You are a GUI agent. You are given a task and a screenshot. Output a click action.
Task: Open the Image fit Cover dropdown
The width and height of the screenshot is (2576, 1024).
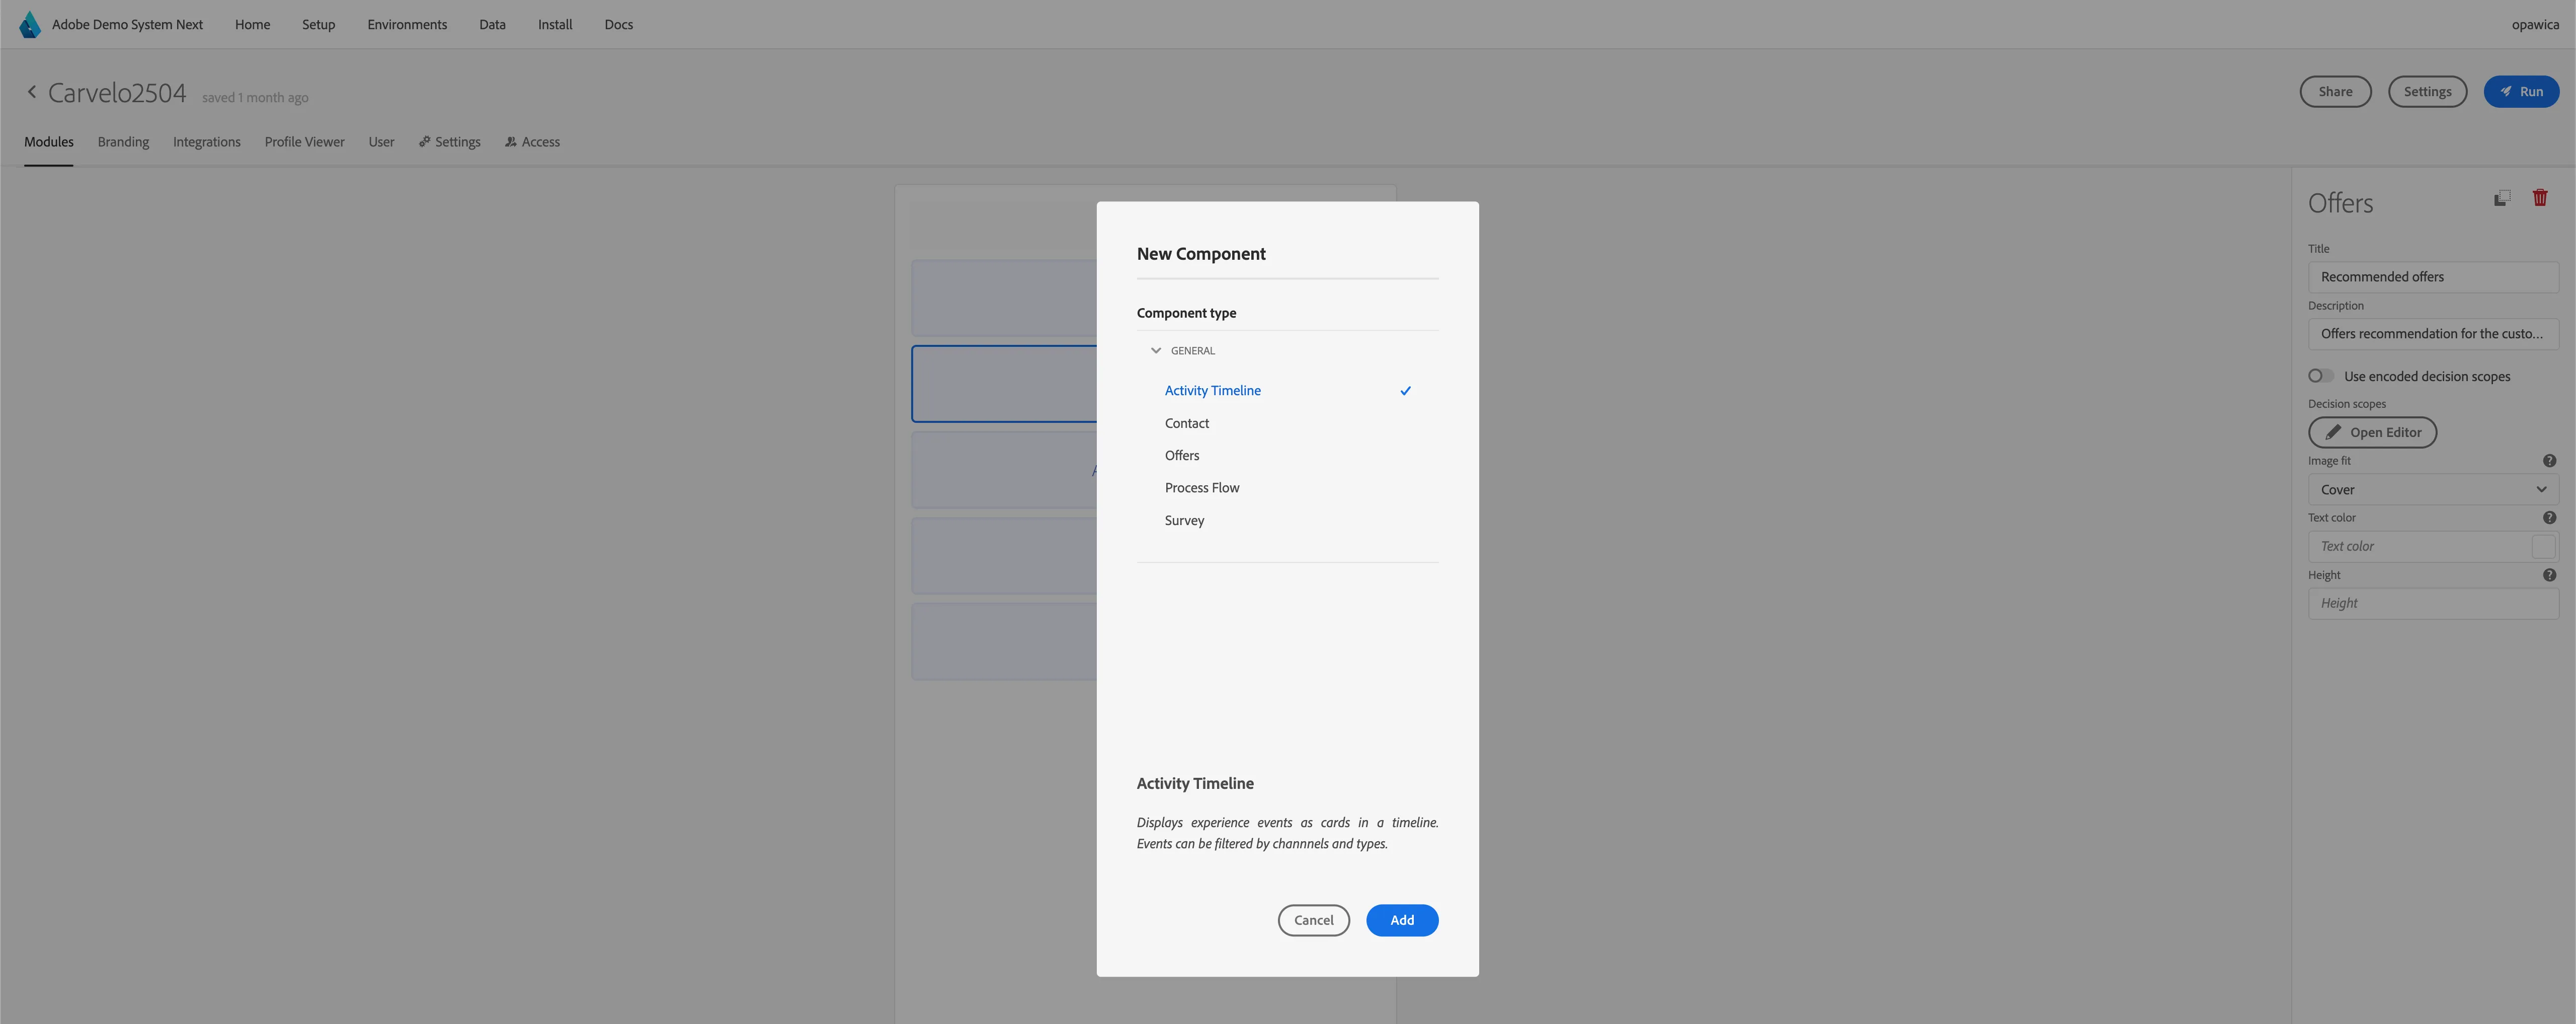pos(2432,489)
